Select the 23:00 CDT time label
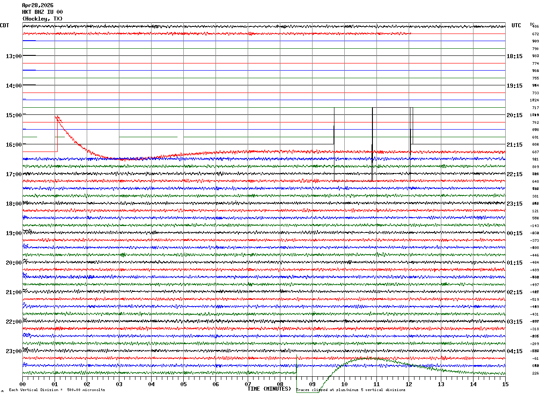Screen dimensions: 541x396 (x=13, y=351)
